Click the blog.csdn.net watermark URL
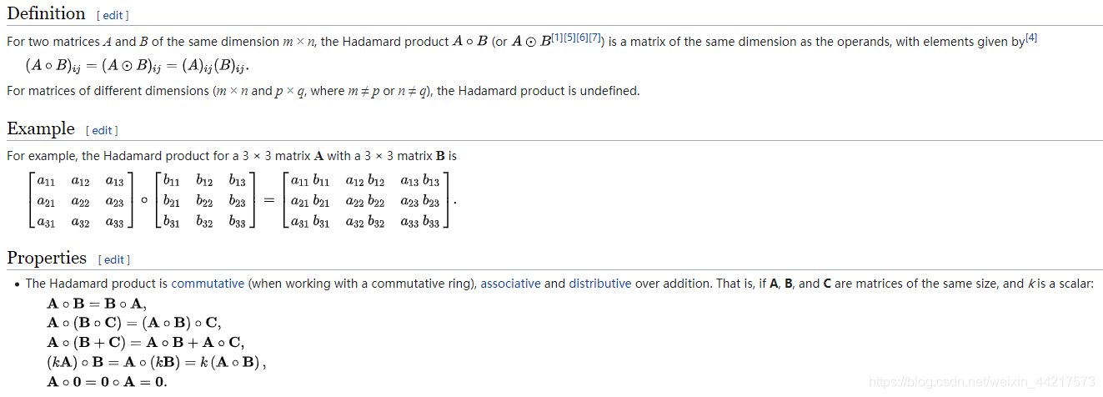Screen dimensions: 1103x397 981,382
